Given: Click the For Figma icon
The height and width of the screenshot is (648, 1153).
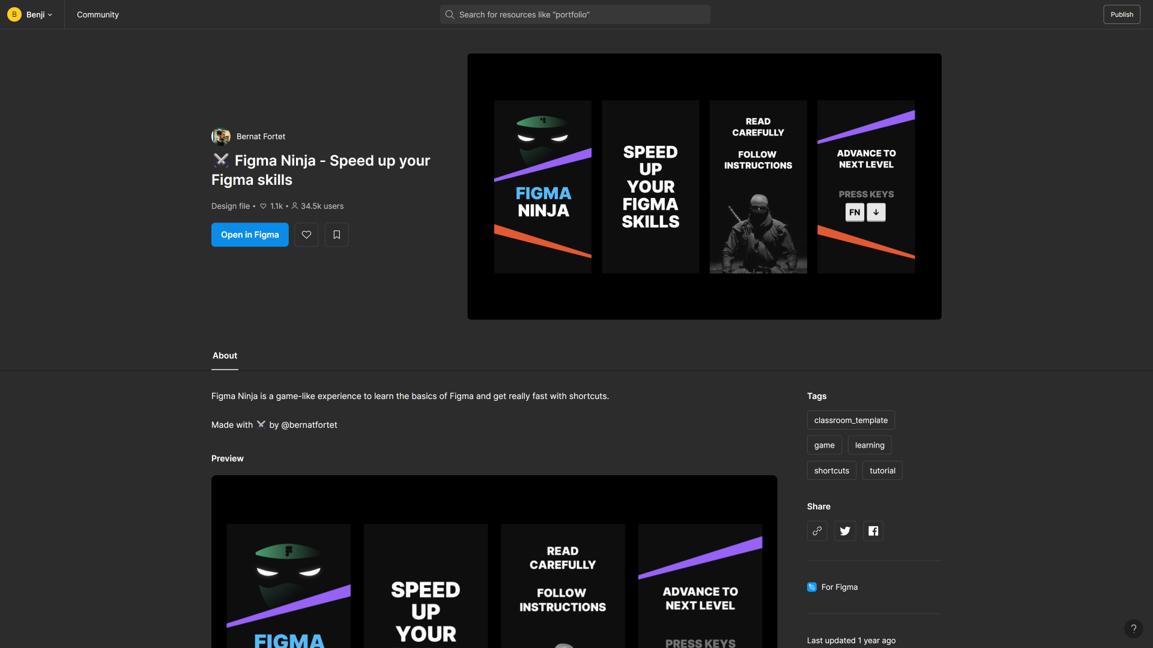Looking at the screenshot, I should tap(811, 587).
